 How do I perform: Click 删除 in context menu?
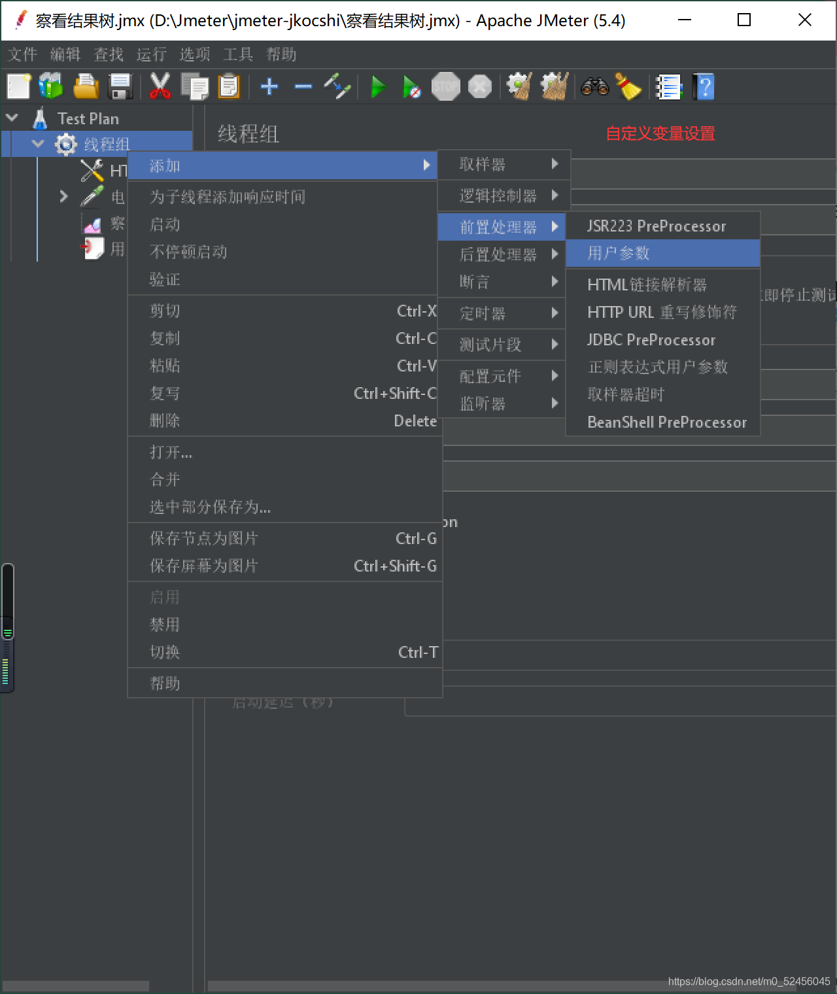282,420
